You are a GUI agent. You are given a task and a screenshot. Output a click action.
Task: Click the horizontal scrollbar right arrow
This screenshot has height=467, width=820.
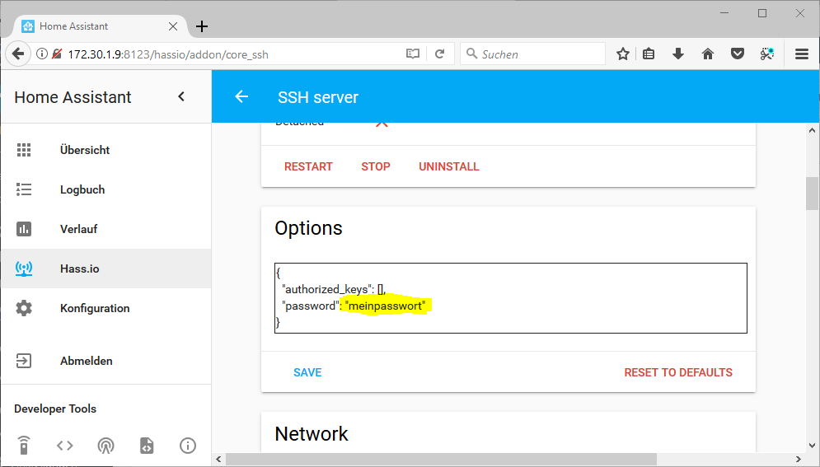[x=798, y=459]
